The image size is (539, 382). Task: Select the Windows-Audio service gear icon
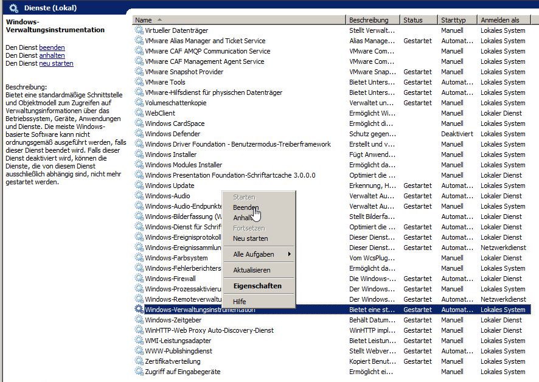point(139,196)
